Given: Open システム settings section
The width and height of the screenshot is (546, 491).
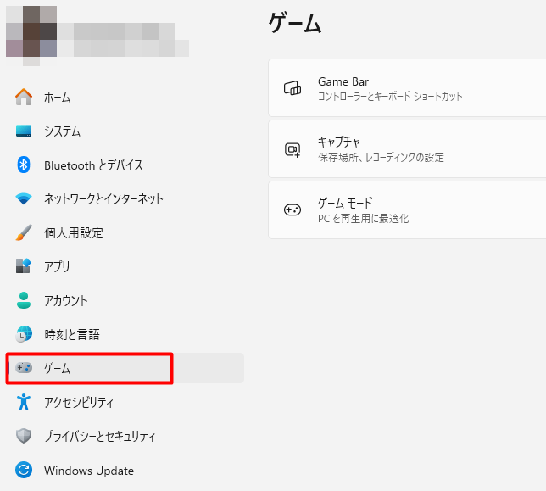Looking at the screenshot, I should 125,131.
